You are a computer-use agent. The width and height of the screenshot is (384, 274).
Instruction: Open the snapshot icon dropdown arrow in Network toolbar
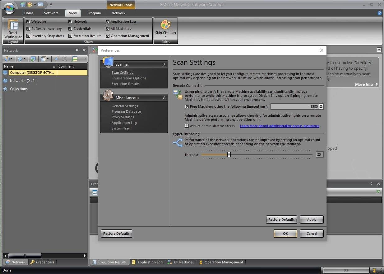48,59
